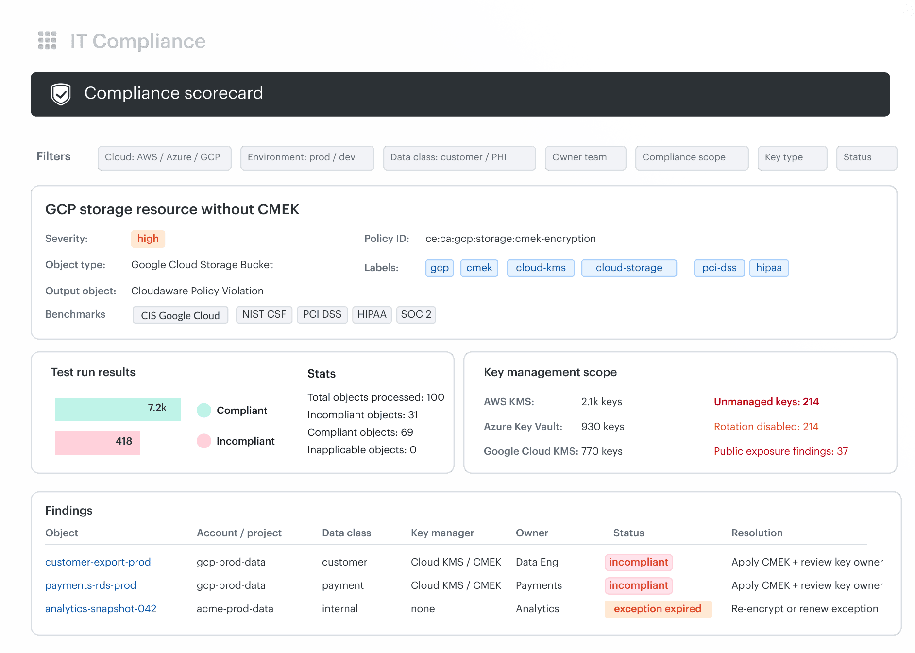Click the IT Compliance page title

click(x=138, y=41)
